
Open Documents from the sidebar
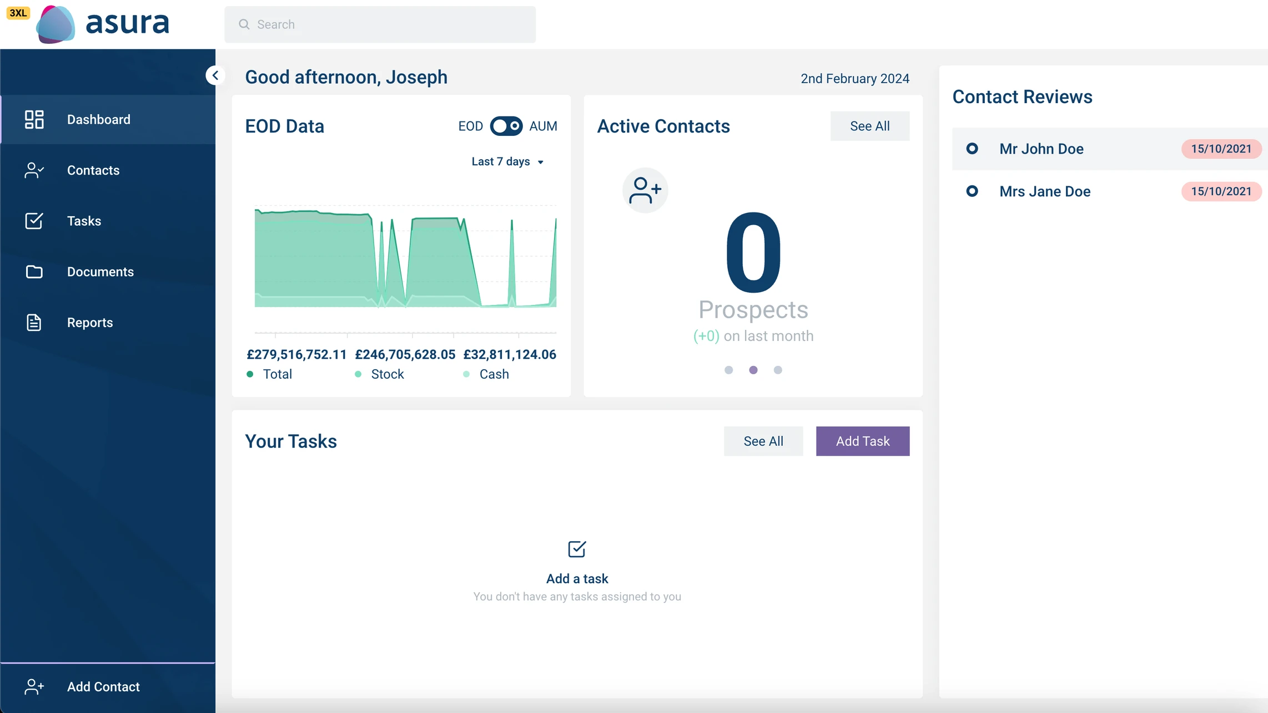click(108, 272)
